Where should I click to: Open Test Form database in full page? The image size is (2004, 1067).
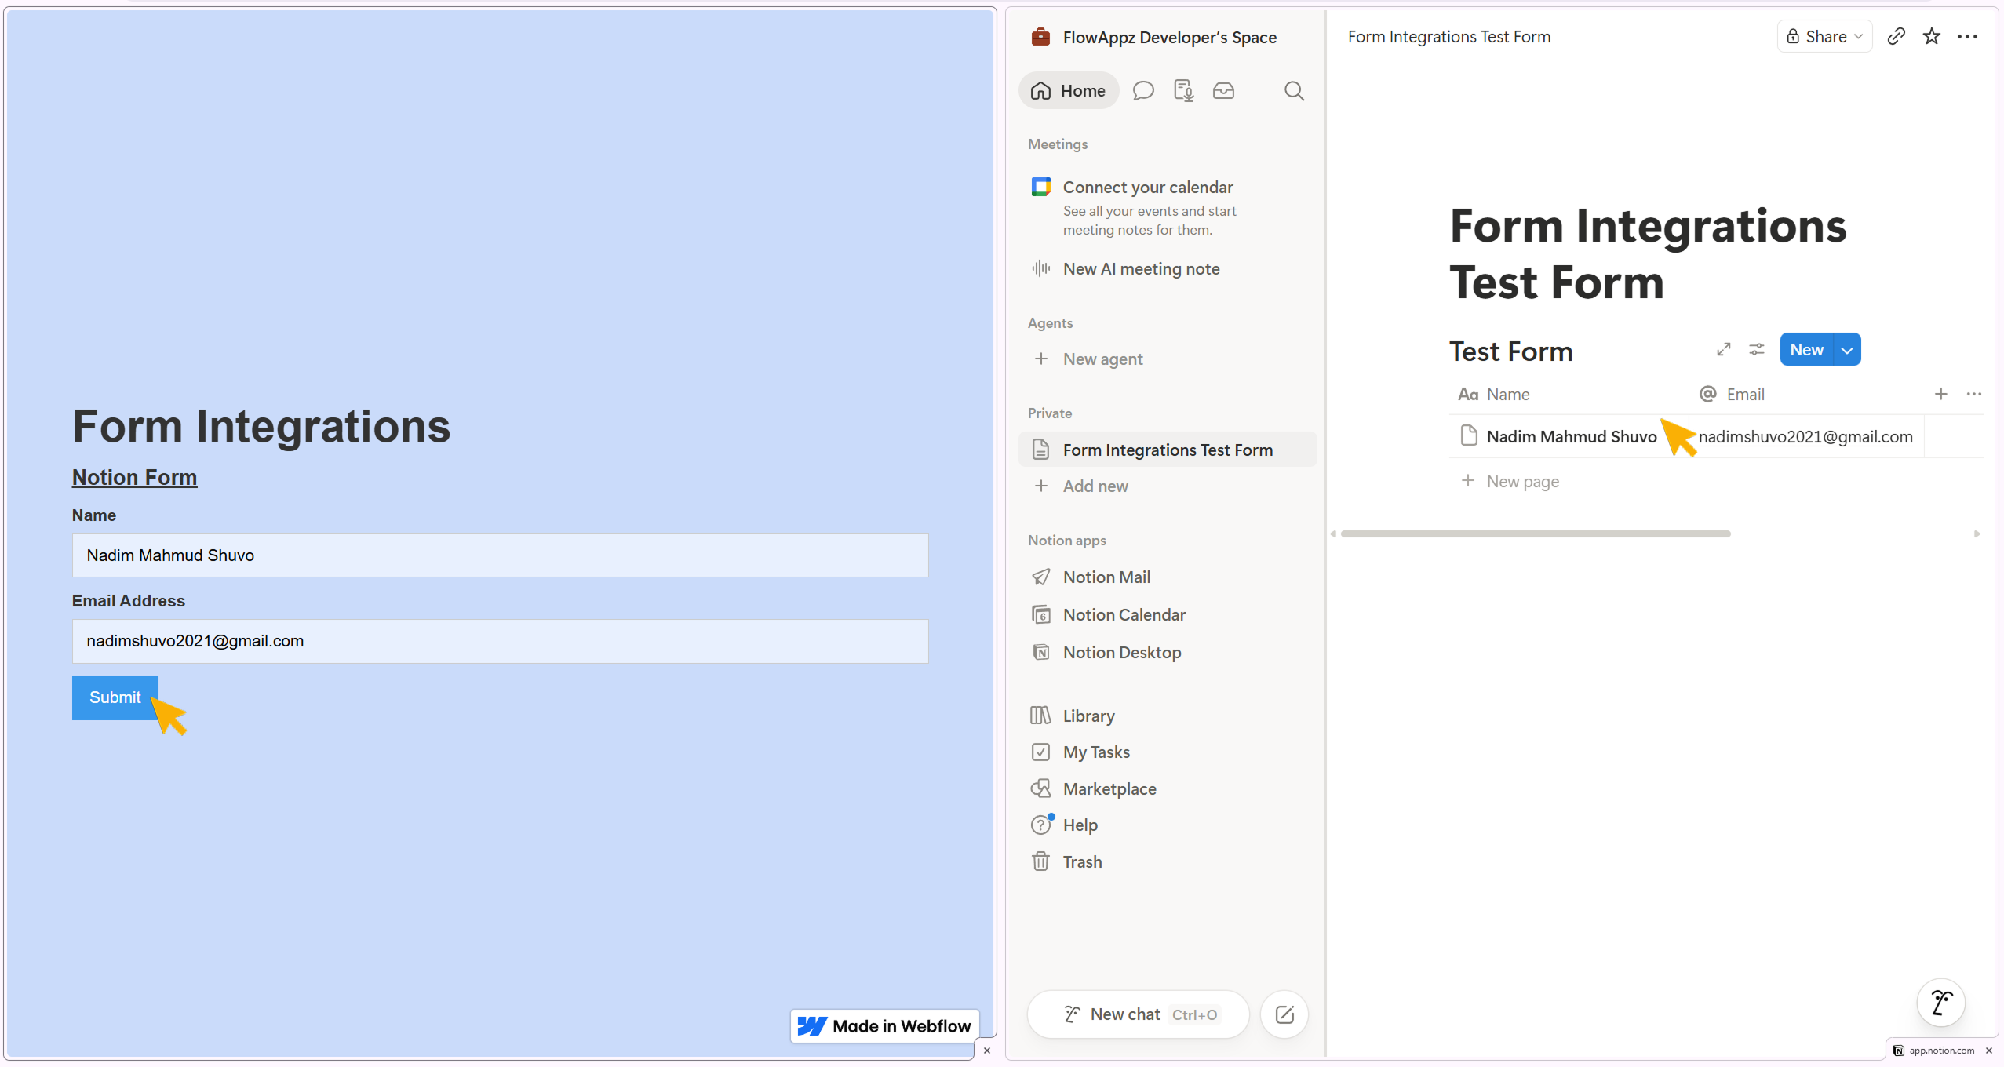(1723, 350)
